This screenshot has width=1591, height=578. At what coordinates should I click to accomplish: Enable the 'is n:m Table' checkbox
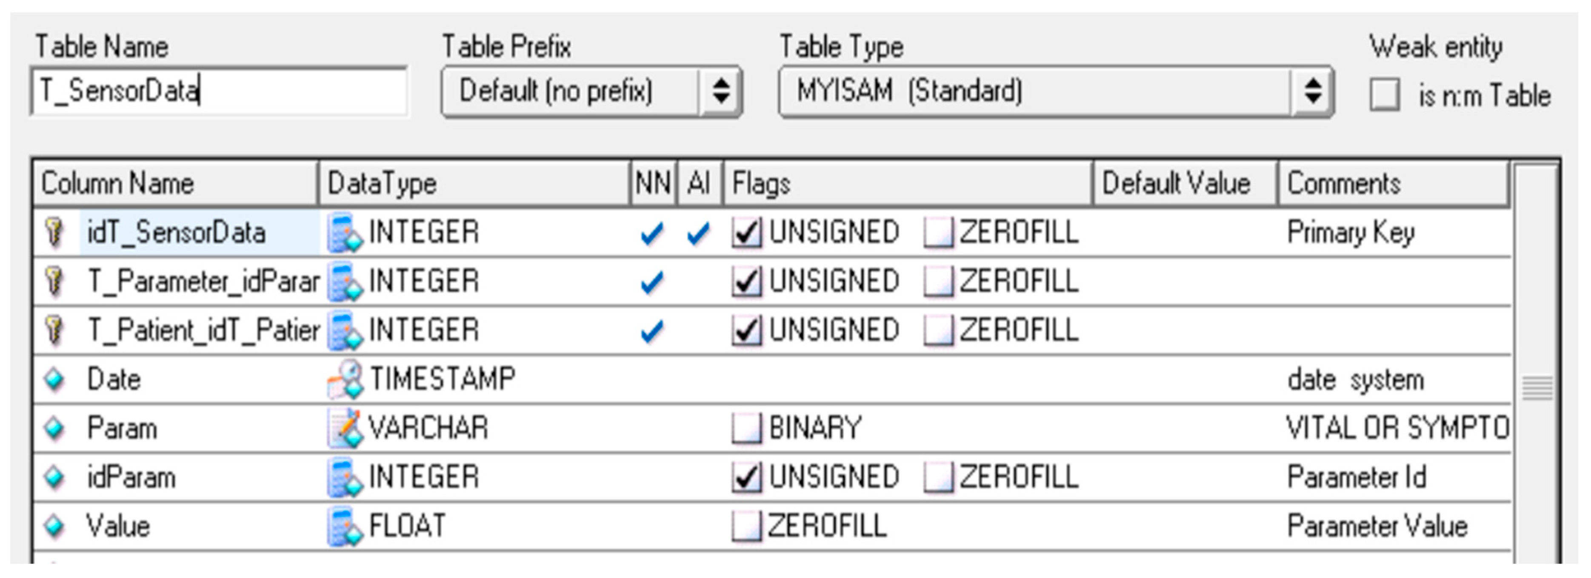(1385, 96)
